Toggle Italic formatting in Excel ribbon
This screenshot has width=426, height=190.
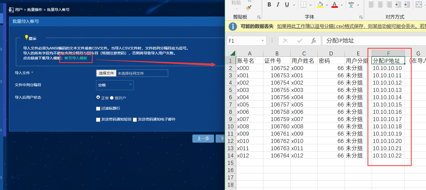click(x=278, y=4)
